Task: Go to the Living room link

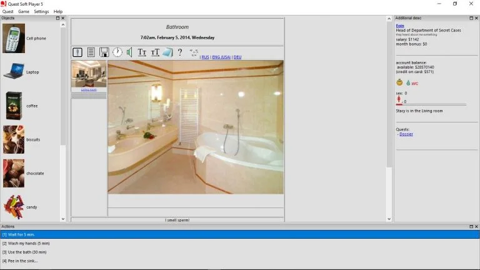Action: [89, 89]
